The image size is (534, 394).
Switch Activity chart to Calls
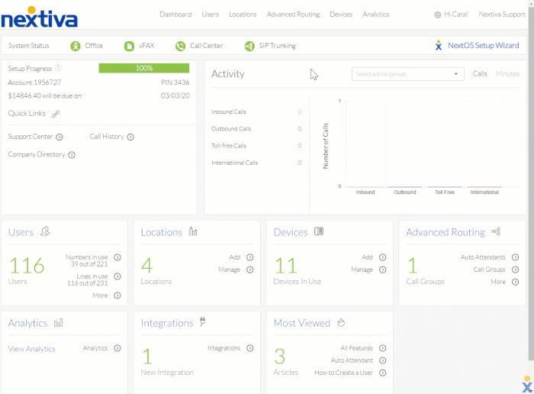480,74
